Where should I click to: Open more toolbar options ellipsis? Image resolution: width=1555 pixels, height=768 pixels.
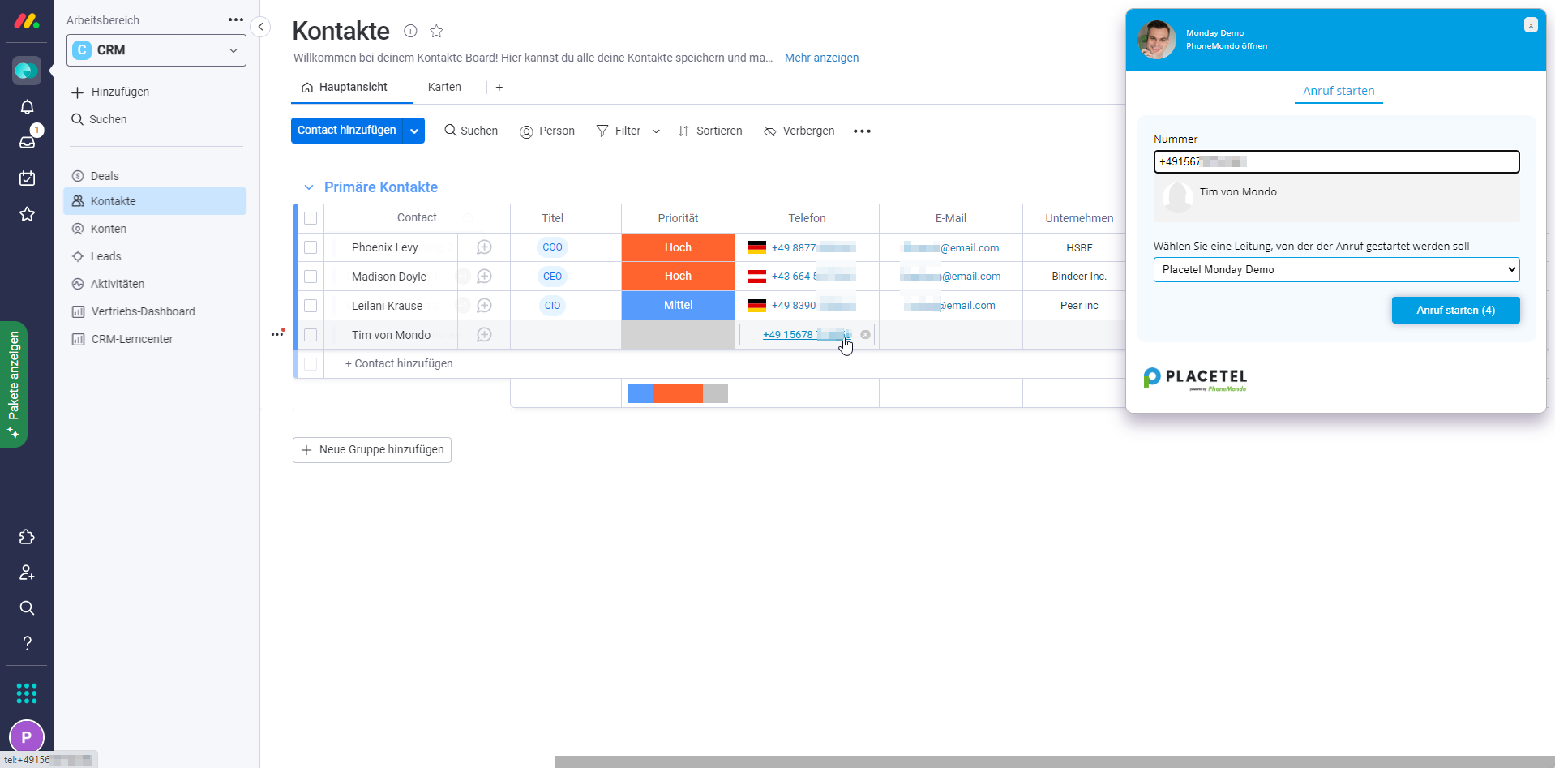862,131
